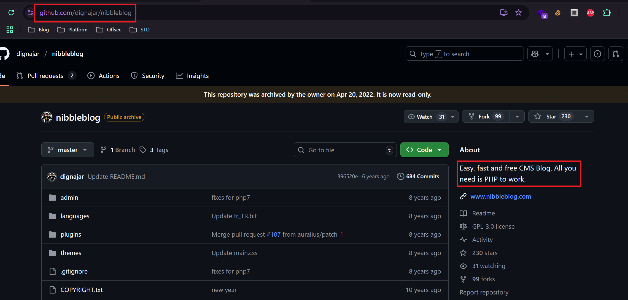Toggle Watch for this repository
The height and width of the screenshot is (300, 628).
click(424, 117)
